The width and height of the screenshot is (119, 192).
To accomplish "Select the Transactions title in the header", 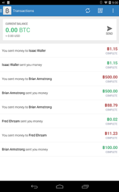I will [23, 11].
